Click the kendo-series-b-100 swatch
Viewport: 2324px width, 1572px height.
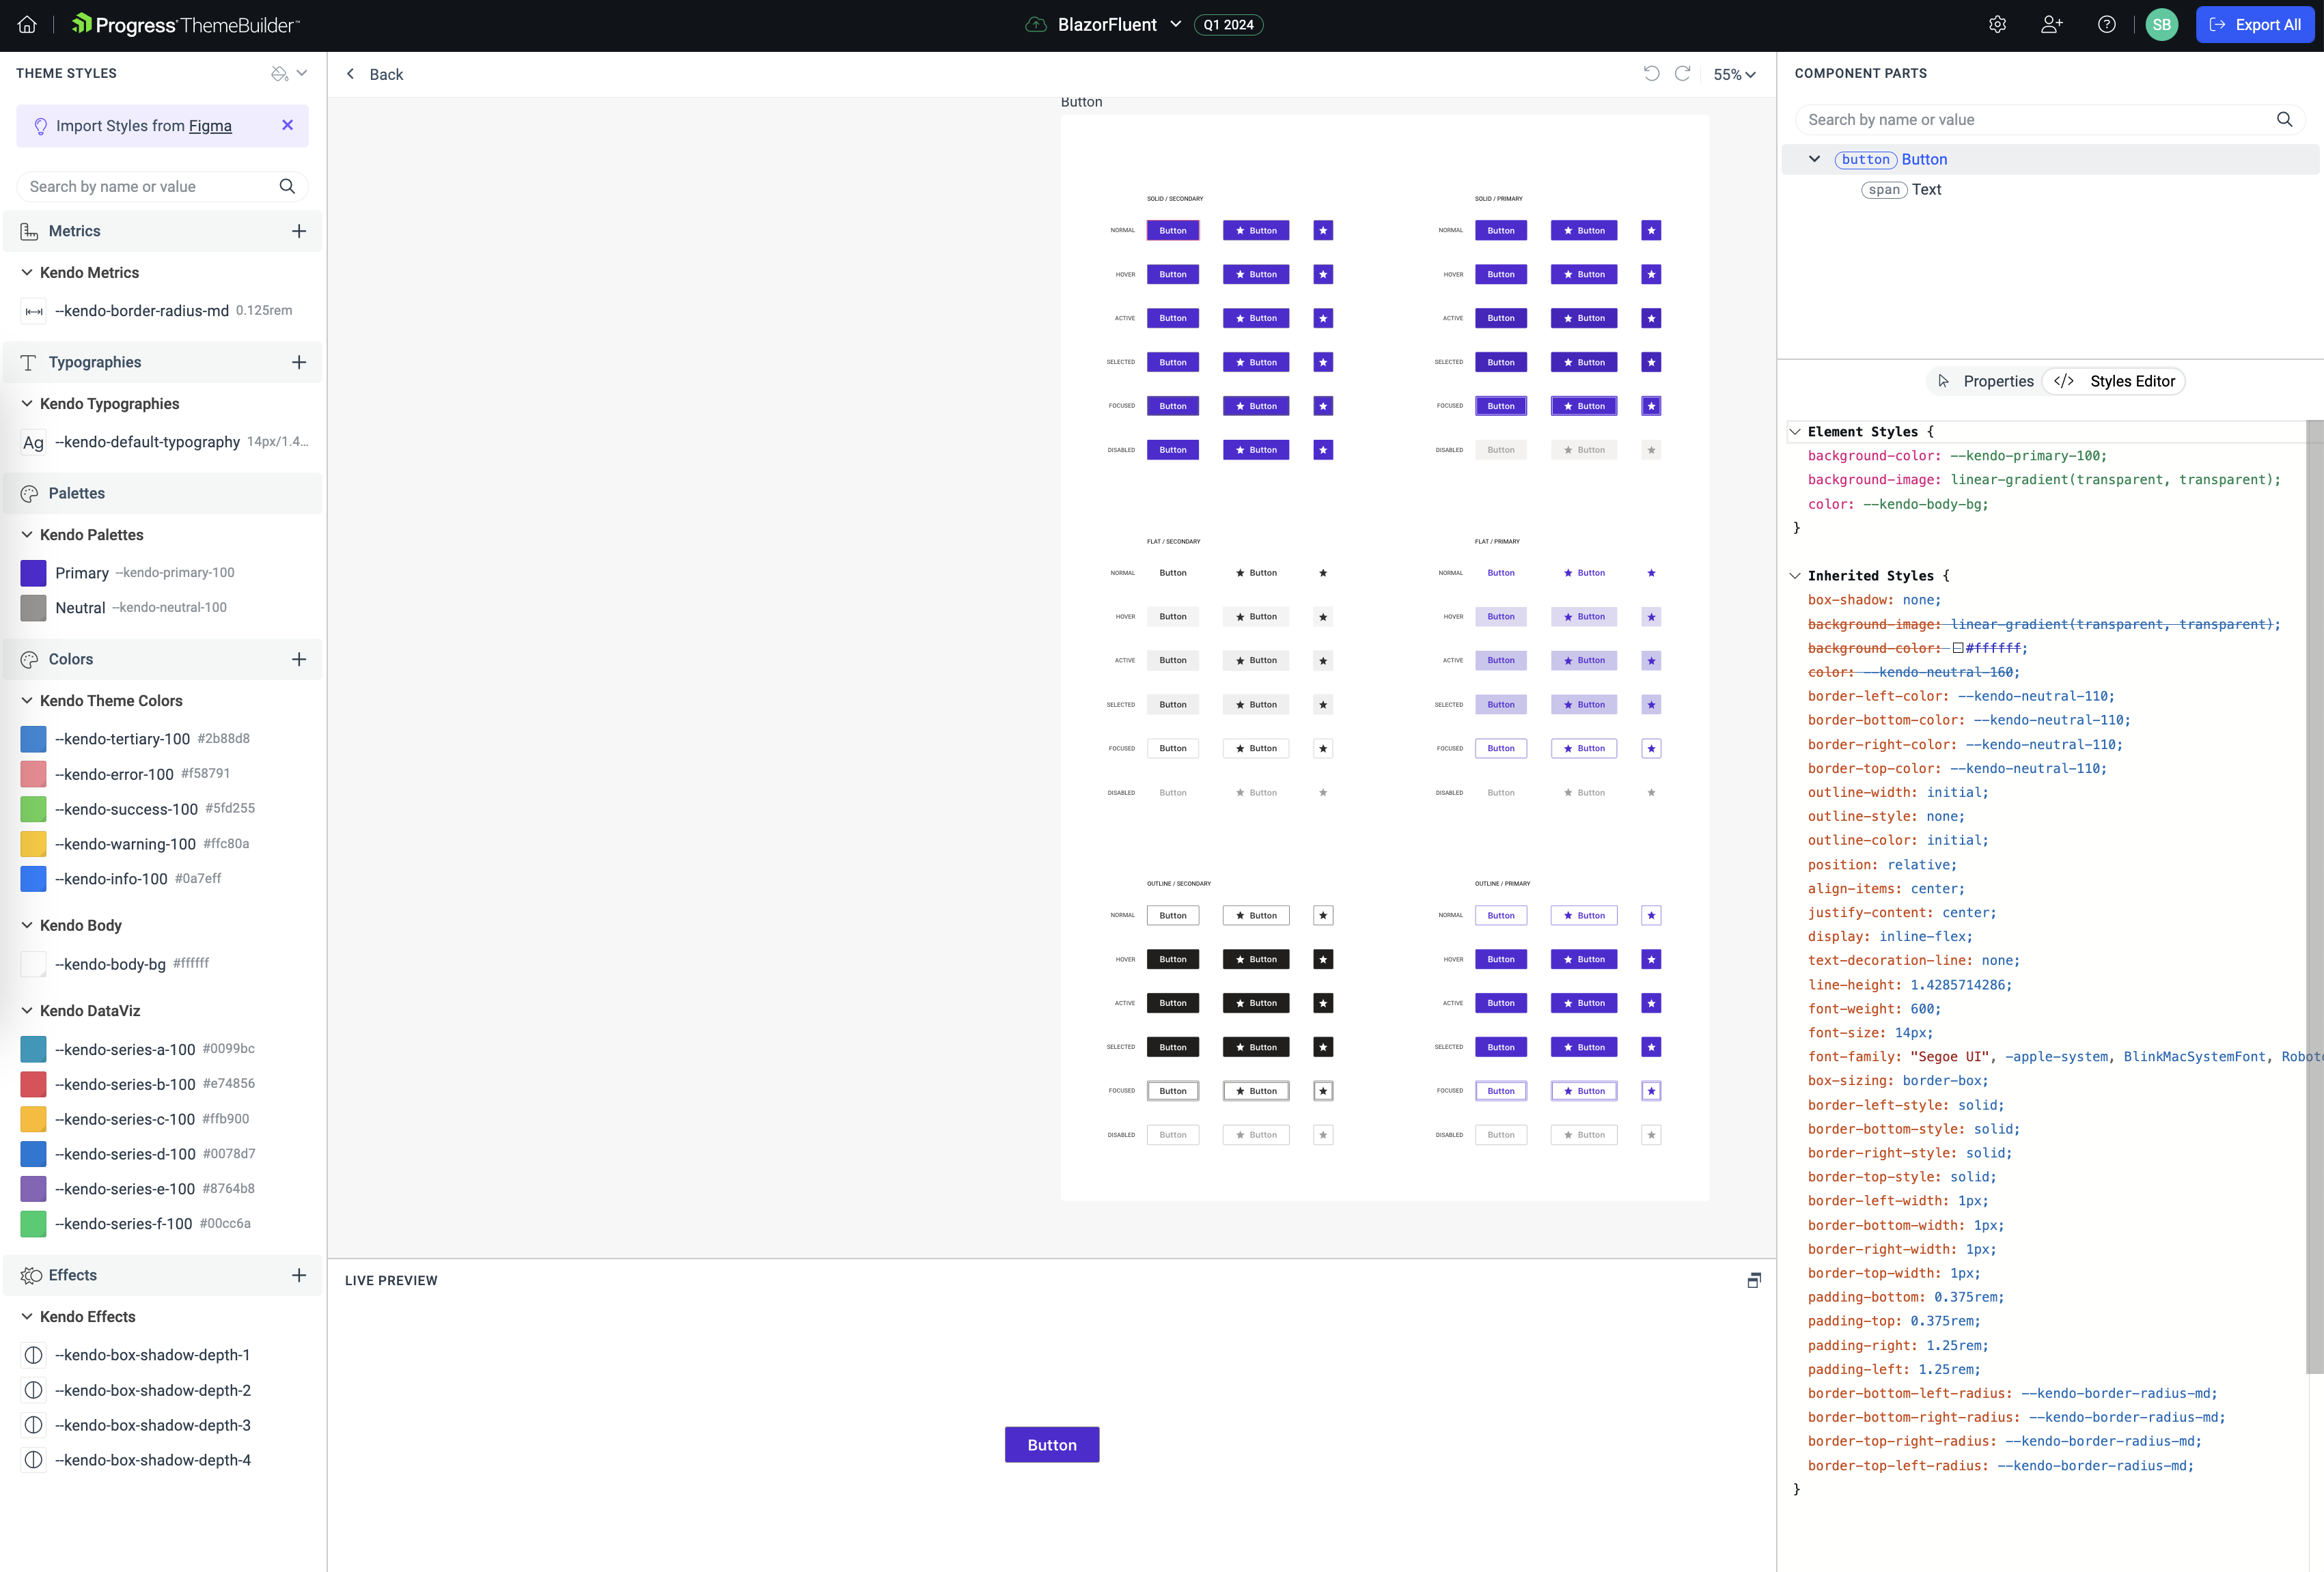[34, 1084]
